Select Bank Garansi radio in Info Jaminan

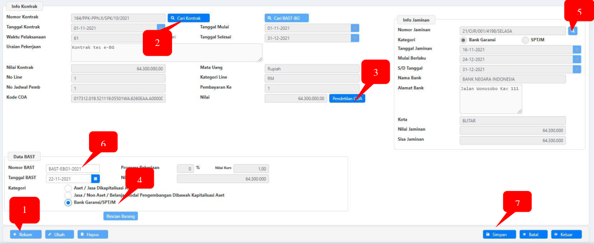pyautogui.click(x=463, y=40)
